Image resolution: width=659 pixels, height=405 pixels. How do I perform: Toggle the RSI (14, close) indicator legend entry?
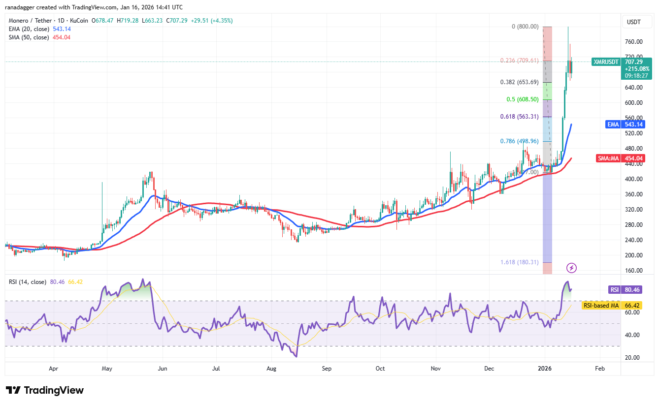pos(27,282)
